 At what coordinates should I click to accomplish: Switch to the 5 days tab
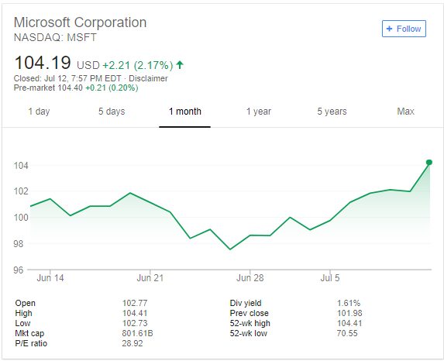pos(112,112)
